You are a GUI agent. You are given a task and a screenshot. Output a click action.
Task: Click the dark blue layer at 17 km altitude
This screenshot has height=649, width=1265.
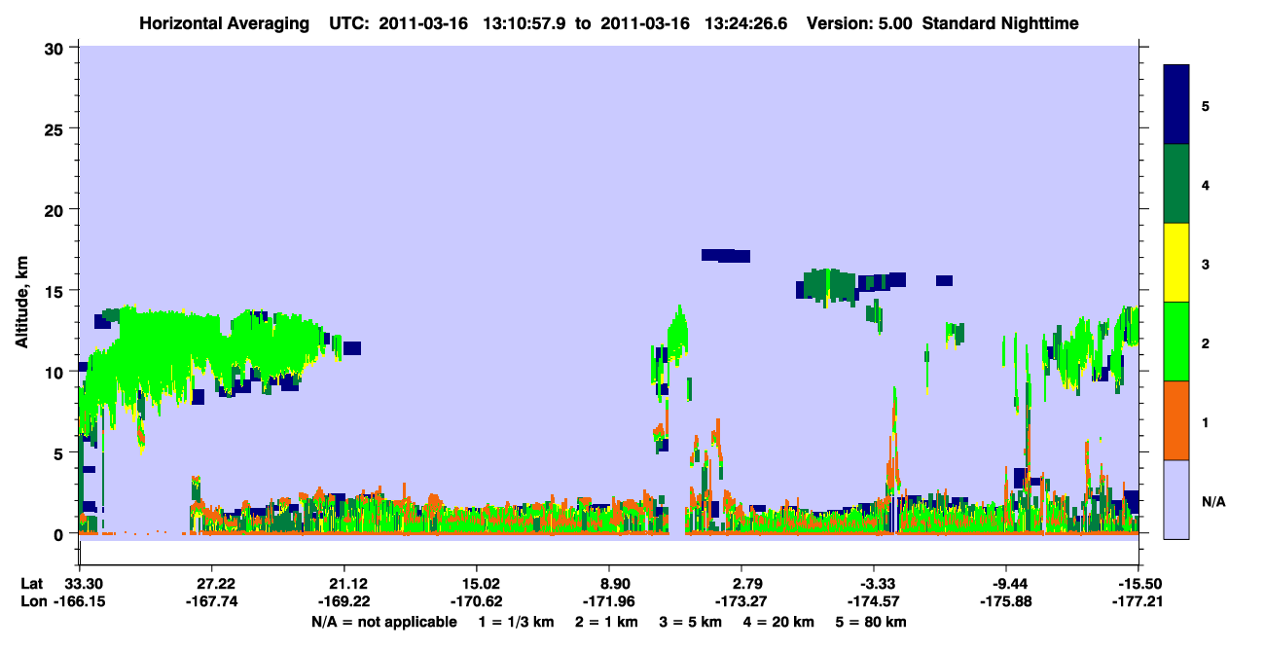[x=726, y=255]
